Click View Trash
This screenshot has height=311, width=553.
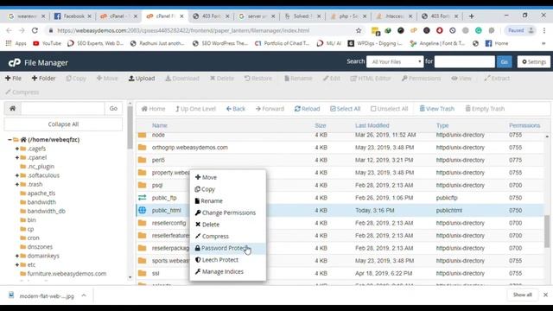(436, 109)
